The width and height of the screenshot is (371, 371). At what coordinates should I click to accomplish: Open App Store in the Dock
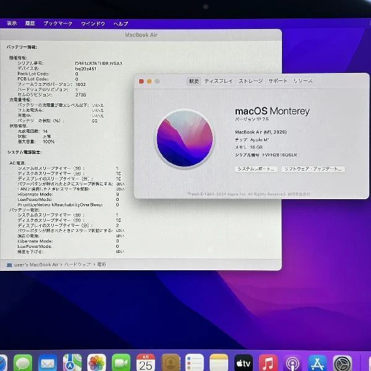pos(318,363)
